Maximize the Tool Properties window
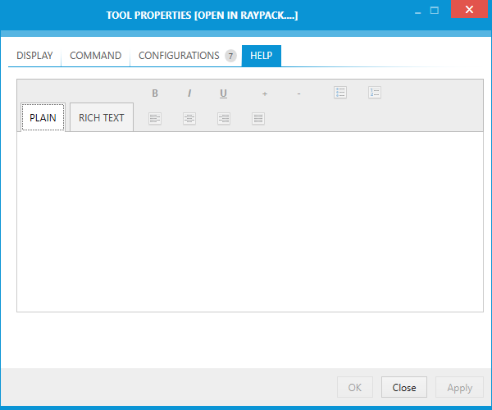This screenshot has height=410, width=492. pos(435,11)
